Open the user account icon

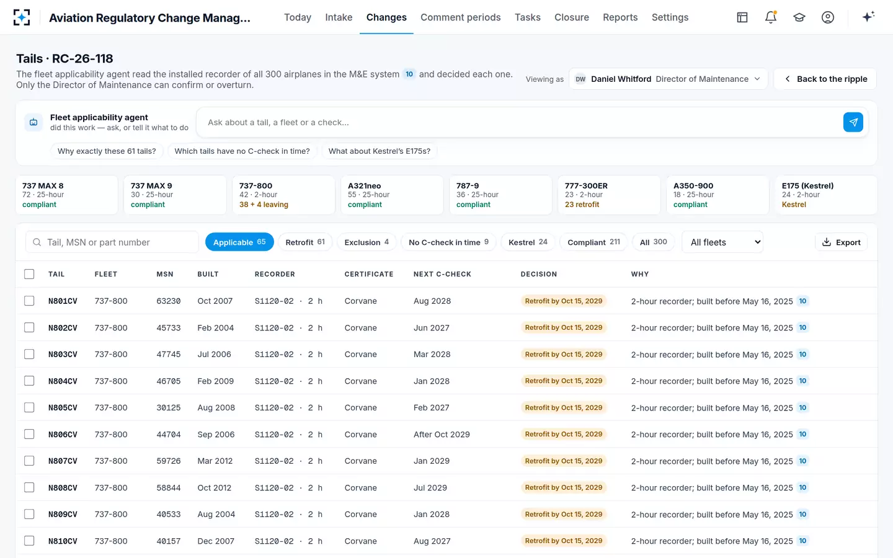(828, 17)
